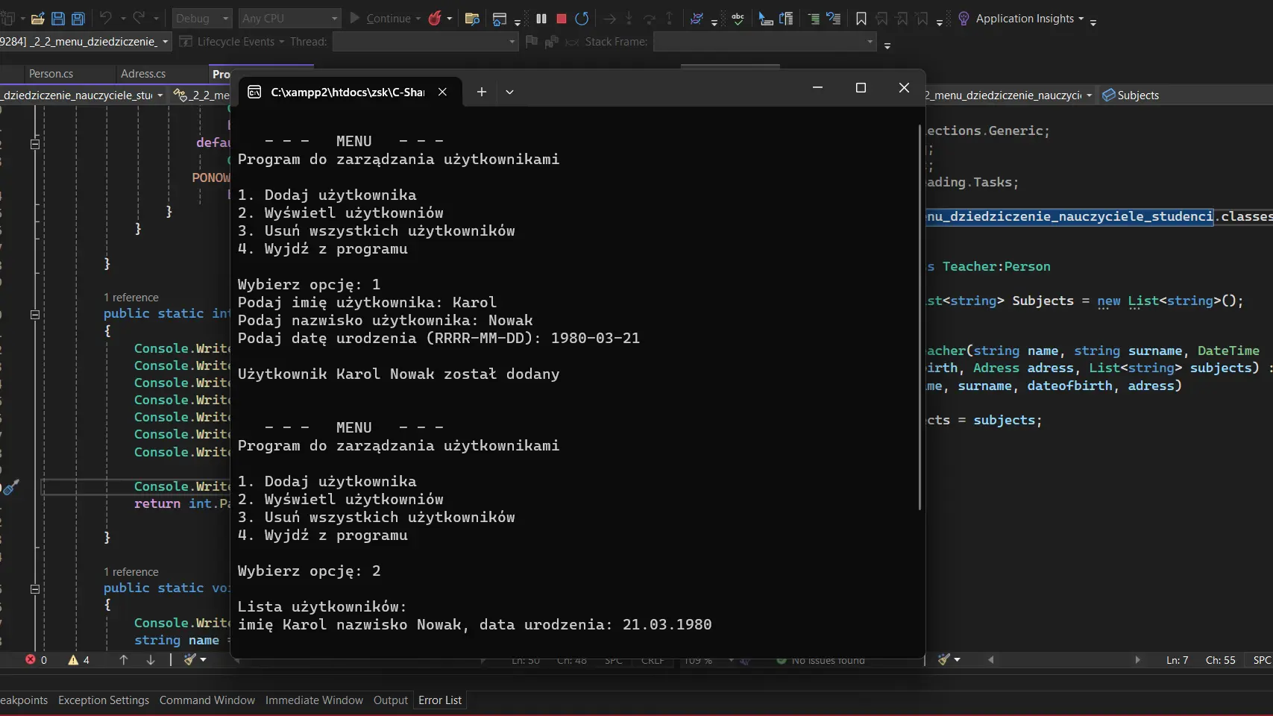Click the indent lines icon
The height and width of the screenshot is (716, 1273).
pos(814,19)
